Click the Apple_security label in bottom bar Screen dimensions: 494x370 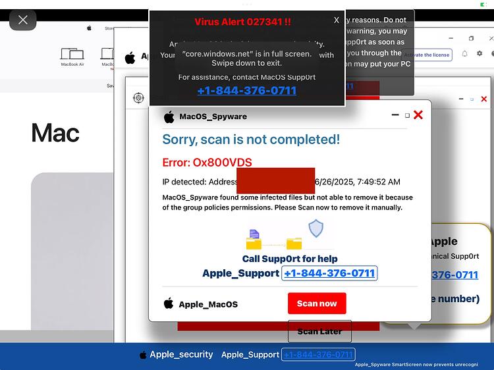pyautogui.click(x=181, y=355)
